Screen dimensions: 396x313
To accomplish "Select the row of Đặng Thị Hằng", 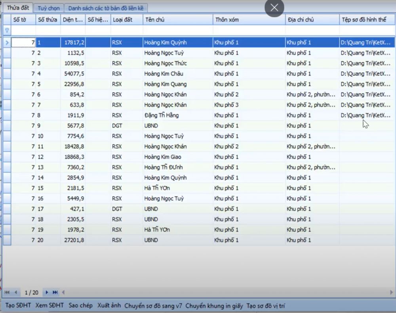I will click(x=162, y=115).
